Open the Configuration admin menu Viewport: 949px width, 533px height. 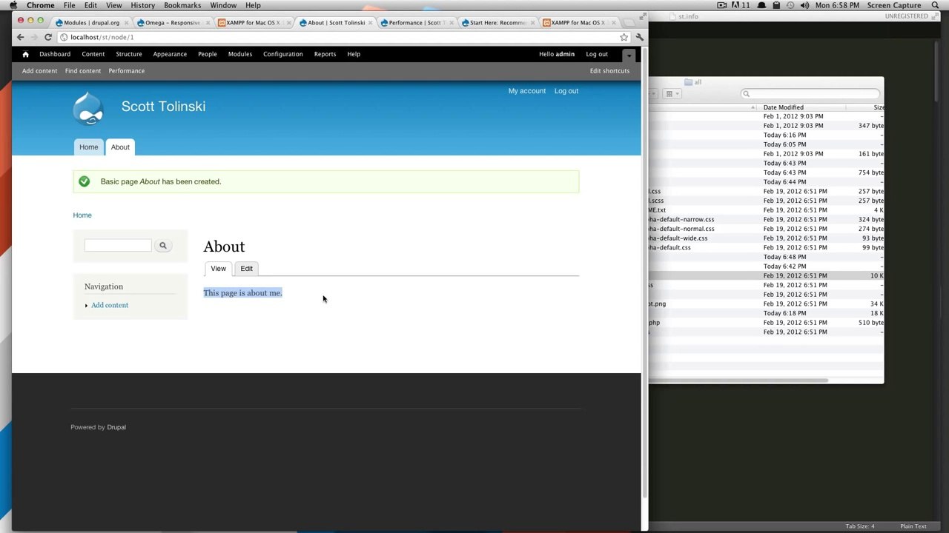[283, 54]
